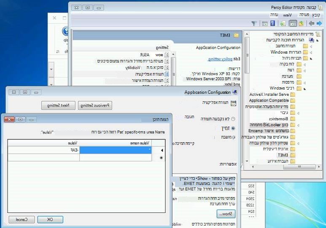The width and height of the screenshot is (326, 228).
Task: Click the EAF value cell
Action: 44,150
